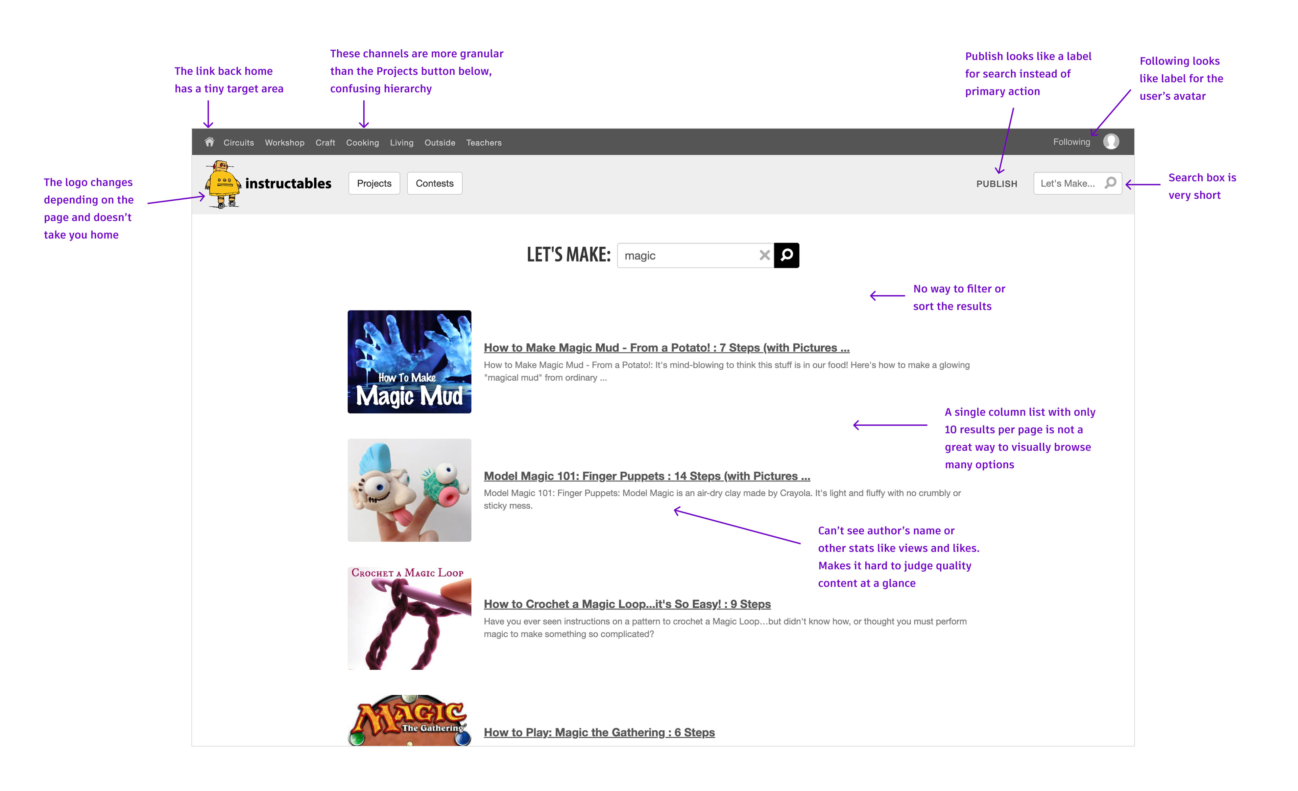Open the Living channel
The height and width of the screenshot is (791, 1298).
pos(402,143)
